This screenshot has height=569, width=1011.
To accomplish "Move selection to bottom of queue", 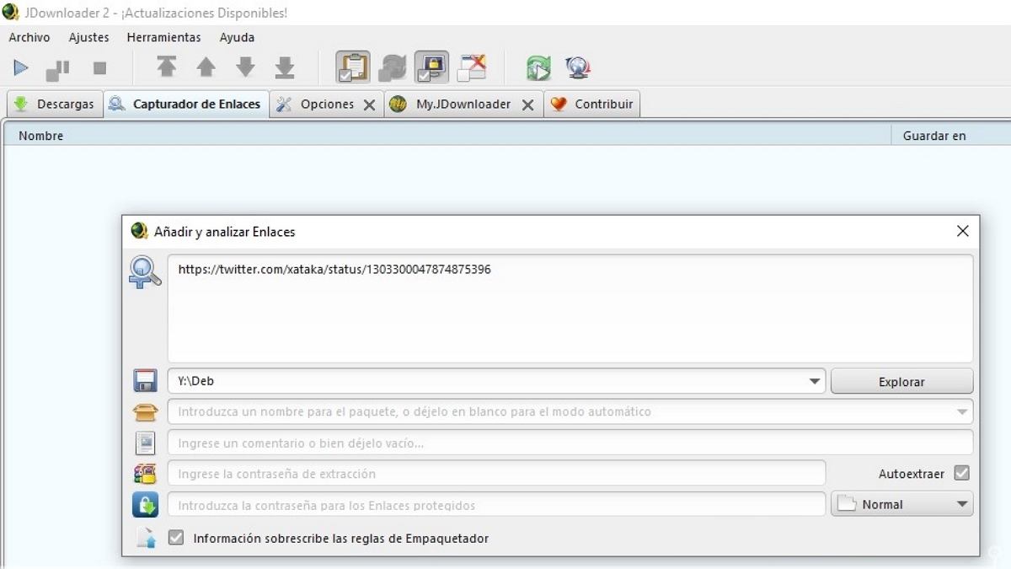I will tap(285, 67).
